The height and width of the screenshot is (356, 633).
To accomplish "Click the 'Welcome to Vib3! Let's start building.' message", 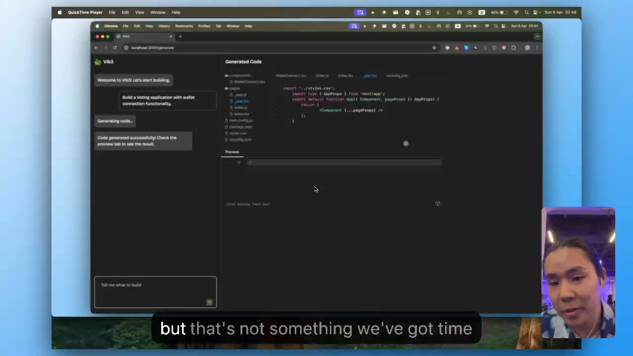I will (134, 80).
